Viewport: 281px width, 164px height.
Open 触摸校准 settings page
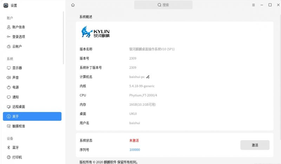coord(32,126)
